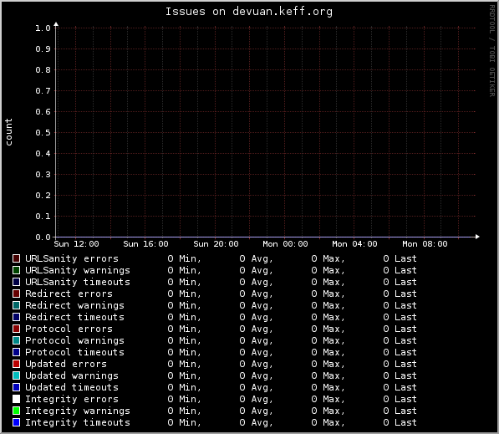The width and height of the screenshot is (499, 434).
Task: Click the Updated errors legend label
Action: [x=66, y=364]
